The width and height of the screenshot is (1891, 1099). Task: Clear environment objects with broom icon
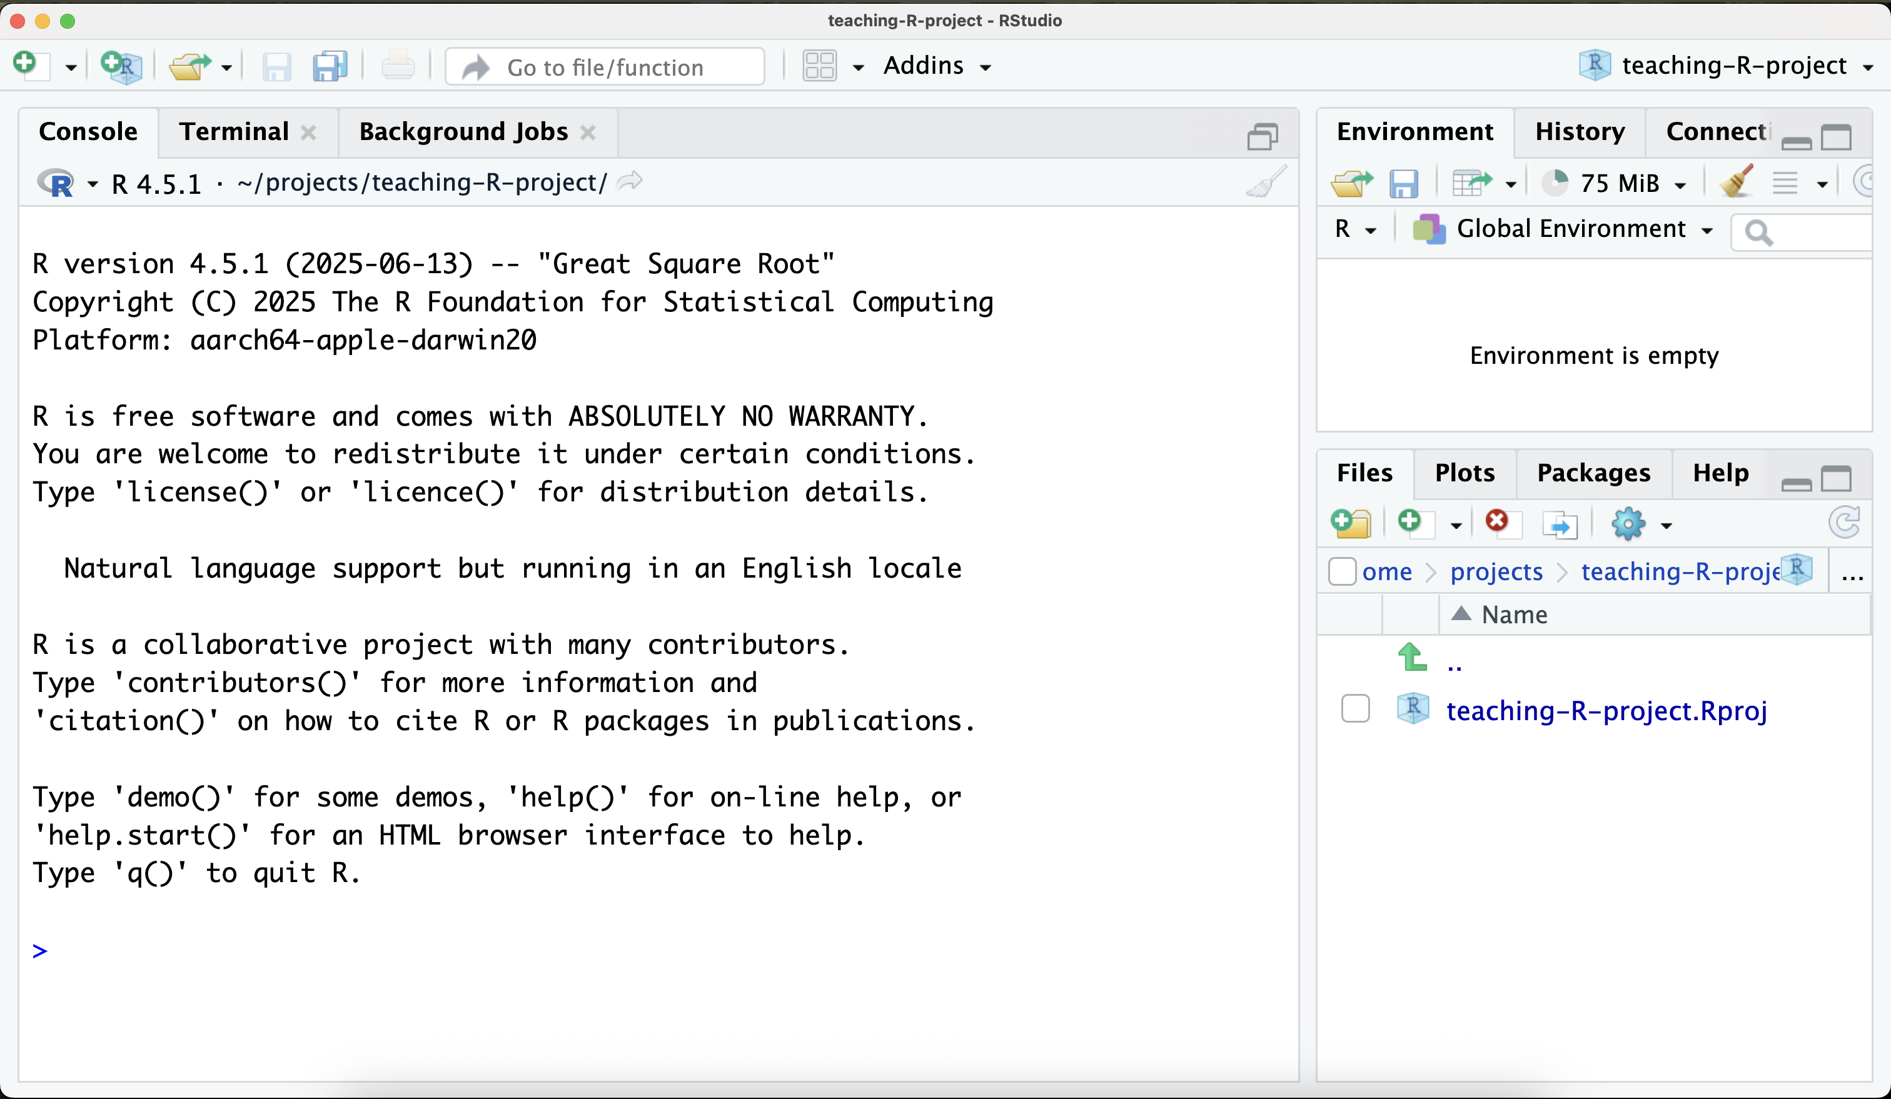[1737, 181]
